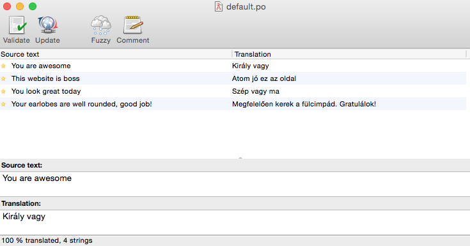Select the 'You look great today' row
This screenshot has width=470, height=246.
pyautogui.click(x=233, y=91)
